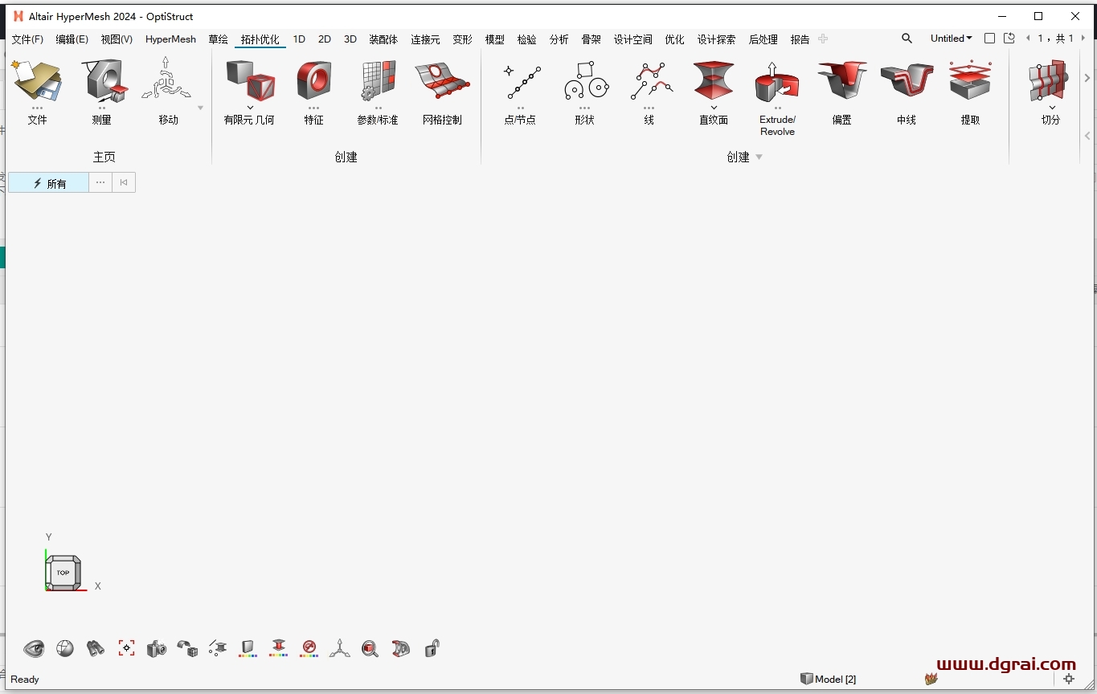Screen dimensions: 1097x694
Task: Click the globe view icon in bottom toolbar
Action: tap(65, 648)
